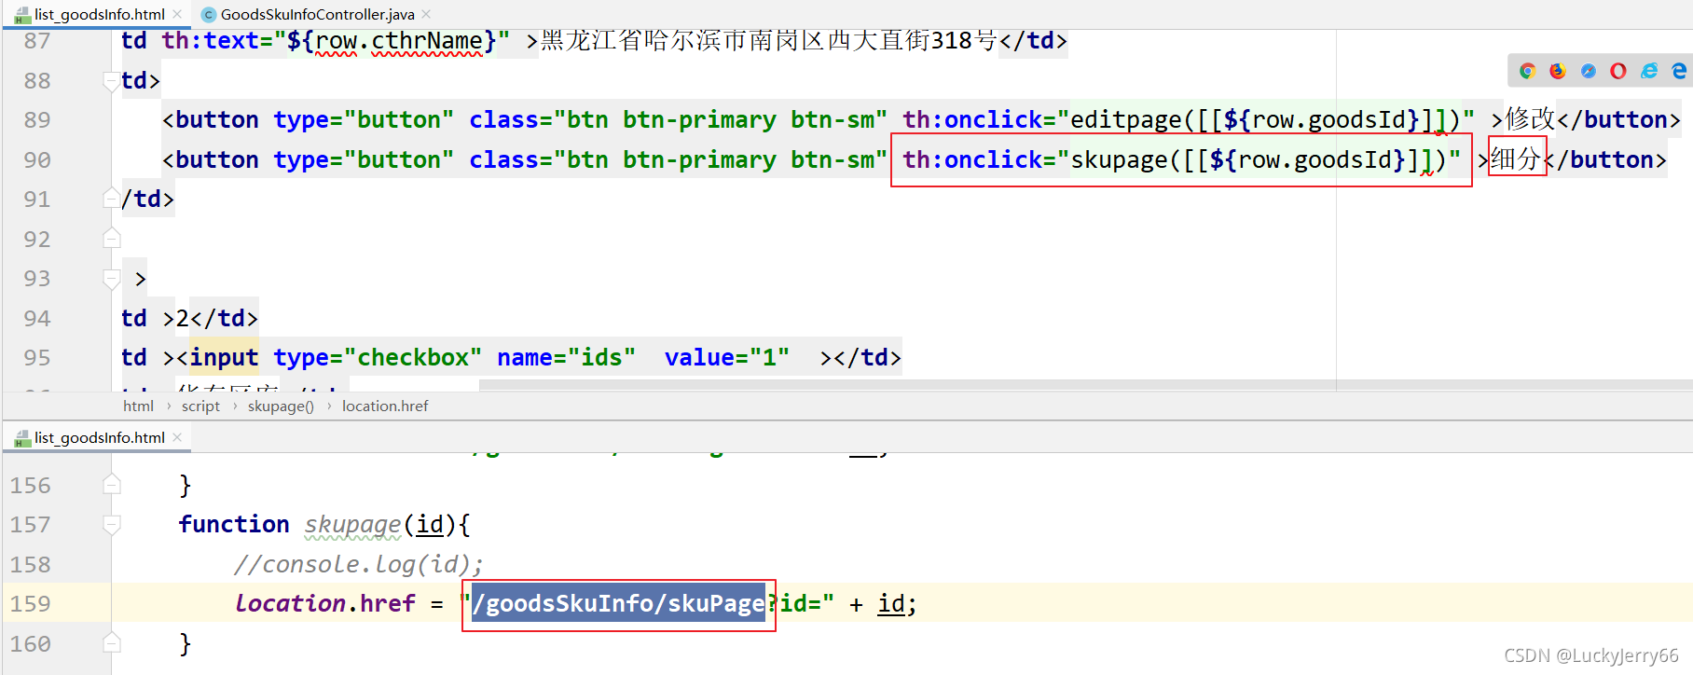Click the name="ids" attribute on line 95
This screenshot has height=675, width=1693.
567,358
